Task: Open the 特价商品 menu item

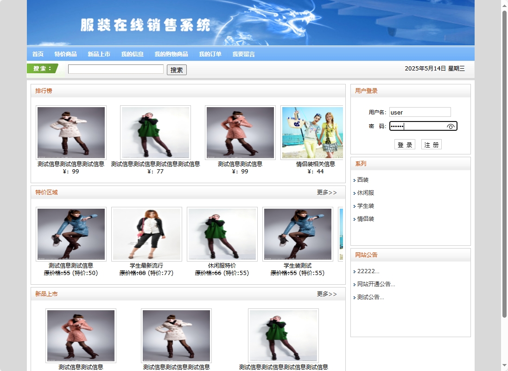Action: (65, 54)
